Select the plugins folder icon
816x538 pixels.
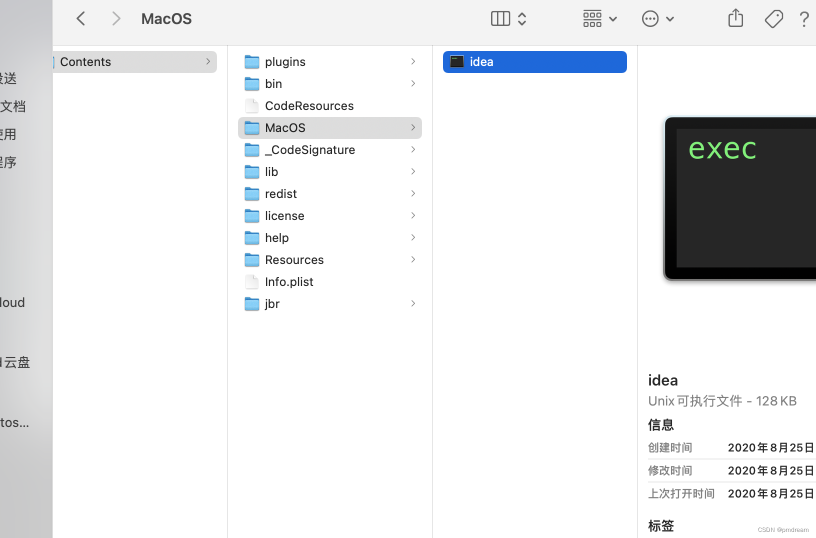tap(252, 61)
